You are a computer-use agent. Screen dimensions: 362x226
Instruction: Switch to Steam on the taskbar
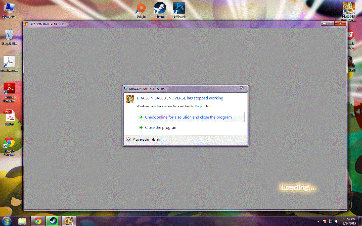pyautogui.click(x=53, y=221)
